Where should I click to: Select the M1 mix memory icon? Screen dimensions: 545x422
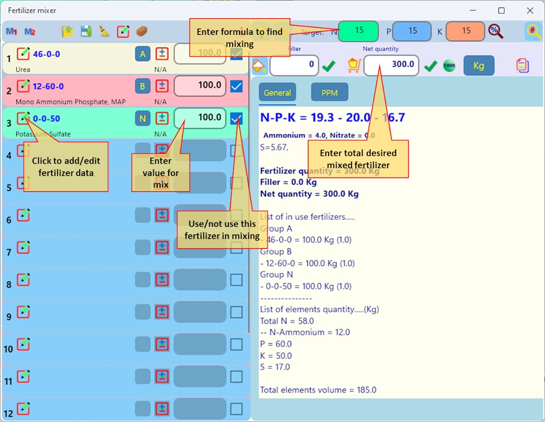click(x=11, y=31)
